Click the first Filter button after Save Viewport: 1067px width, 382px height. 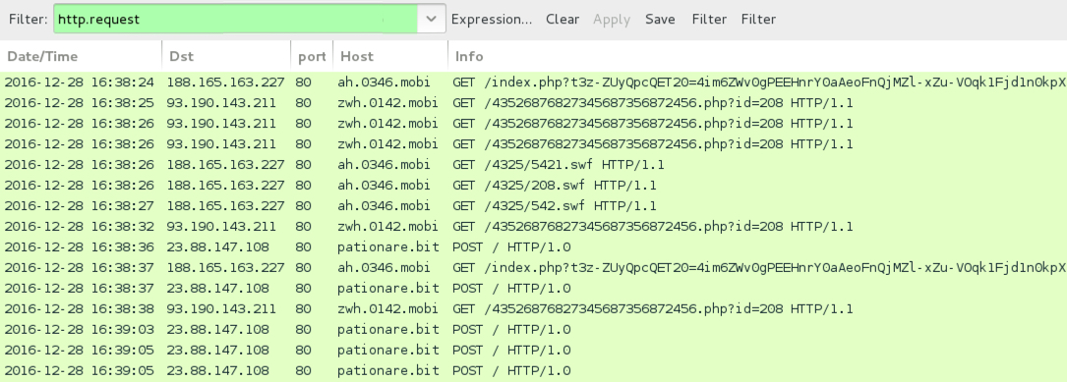click(709, 19)
